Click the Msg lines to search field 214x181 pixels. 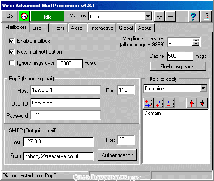[x=180, y=42]
